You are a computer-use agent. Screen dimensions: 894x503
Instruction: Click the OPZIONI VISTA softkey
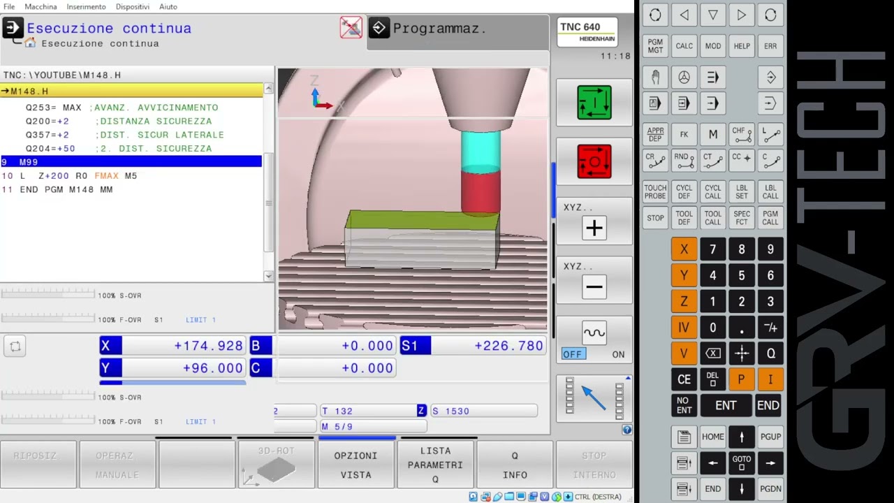point(356,465)
